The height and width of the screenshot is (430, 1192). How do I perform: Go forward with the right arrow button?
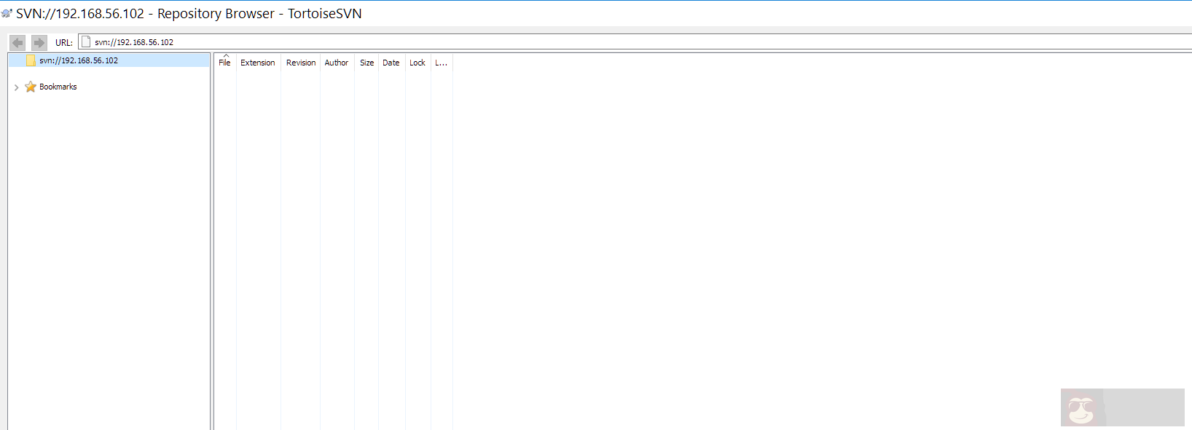click(39, 42)
